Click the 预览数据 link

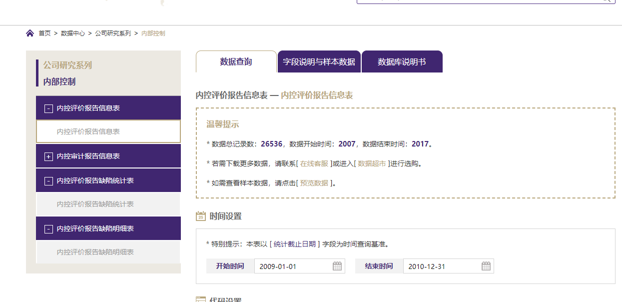coord(314,183)
